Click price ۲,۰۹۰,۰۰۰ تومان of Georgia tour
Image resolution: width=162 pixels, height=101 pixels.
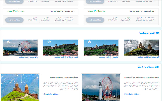pos(97,11)
